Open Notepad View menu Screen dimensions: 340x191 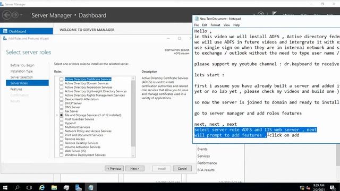click(x=227, y=25)
